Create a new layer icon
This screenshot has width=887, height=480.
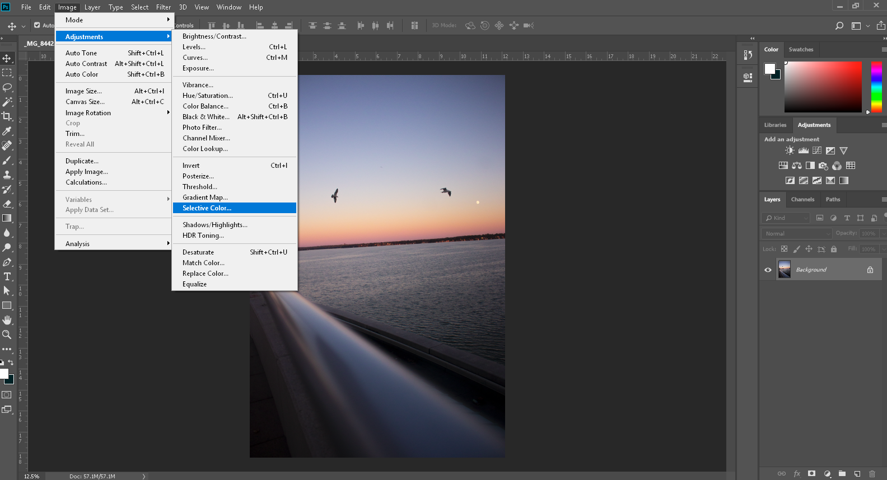[x=857, y=474]
